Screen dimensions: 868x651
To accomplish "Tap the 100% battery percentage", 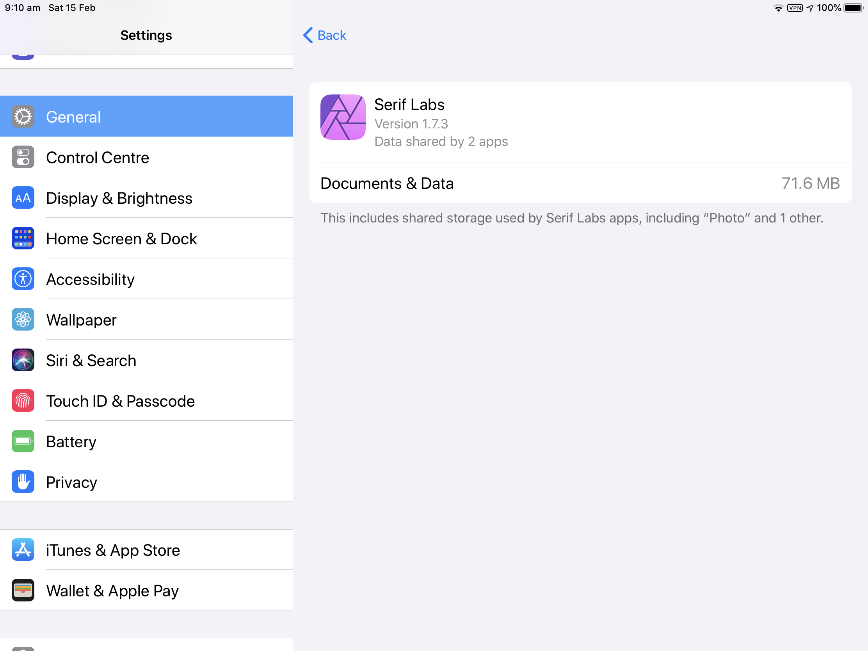I will pyautogui.click(x=829, y=8).
